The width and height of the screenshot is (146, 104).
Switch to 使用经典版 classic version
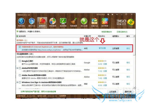pyautogui.click(x=101, y=15)
